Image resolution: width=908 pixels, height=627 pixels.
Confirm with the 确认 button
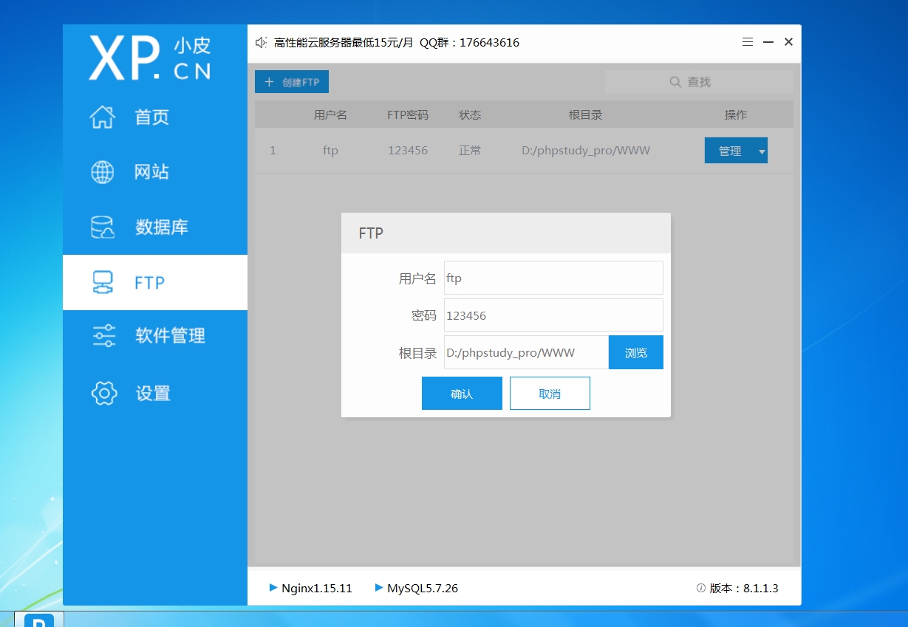(462, 393)
